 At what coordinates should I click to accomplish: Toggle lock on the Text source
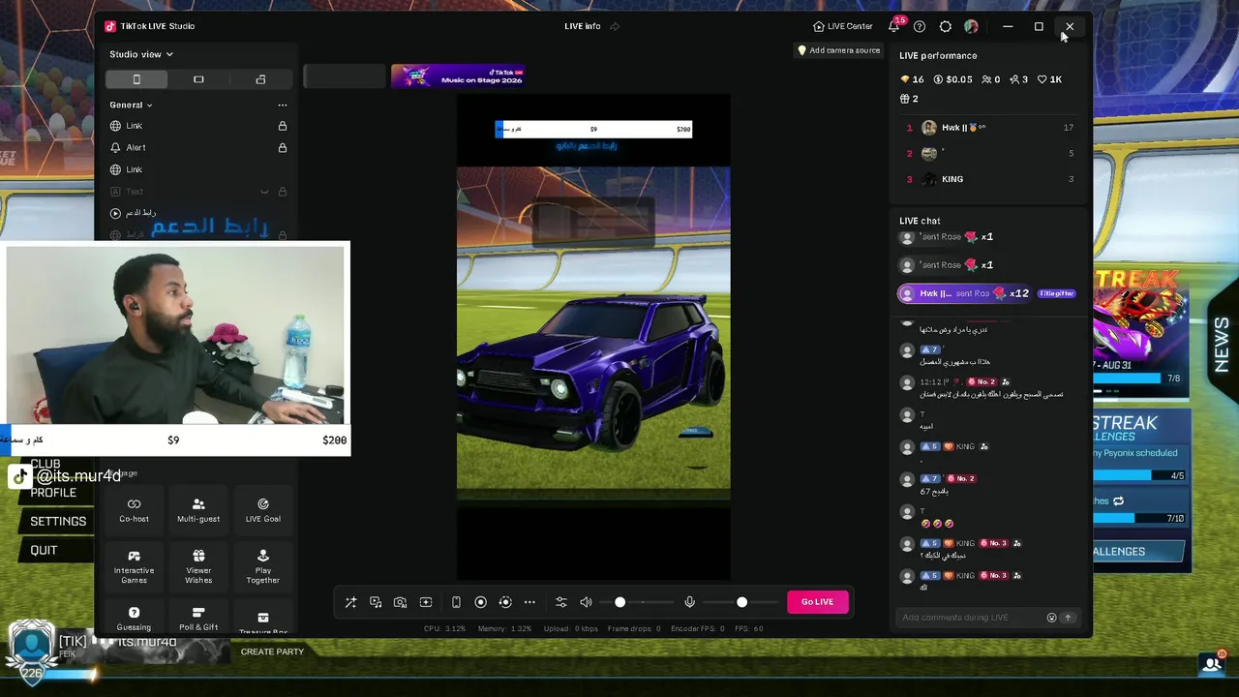pos(283,192)
